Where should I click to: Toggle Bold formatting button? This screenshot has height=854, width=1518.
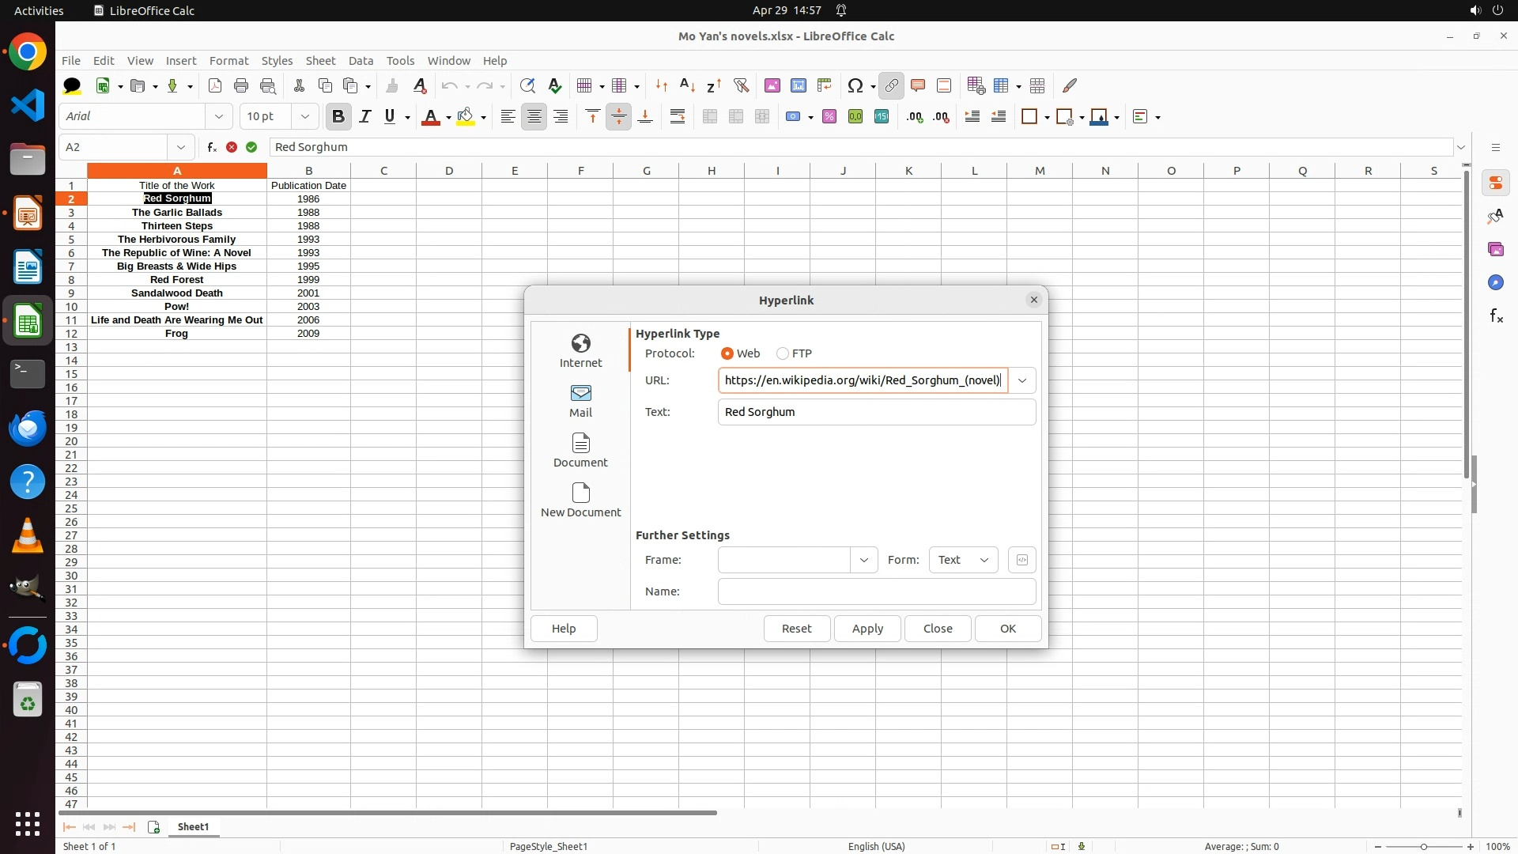(x=338, y=117)
